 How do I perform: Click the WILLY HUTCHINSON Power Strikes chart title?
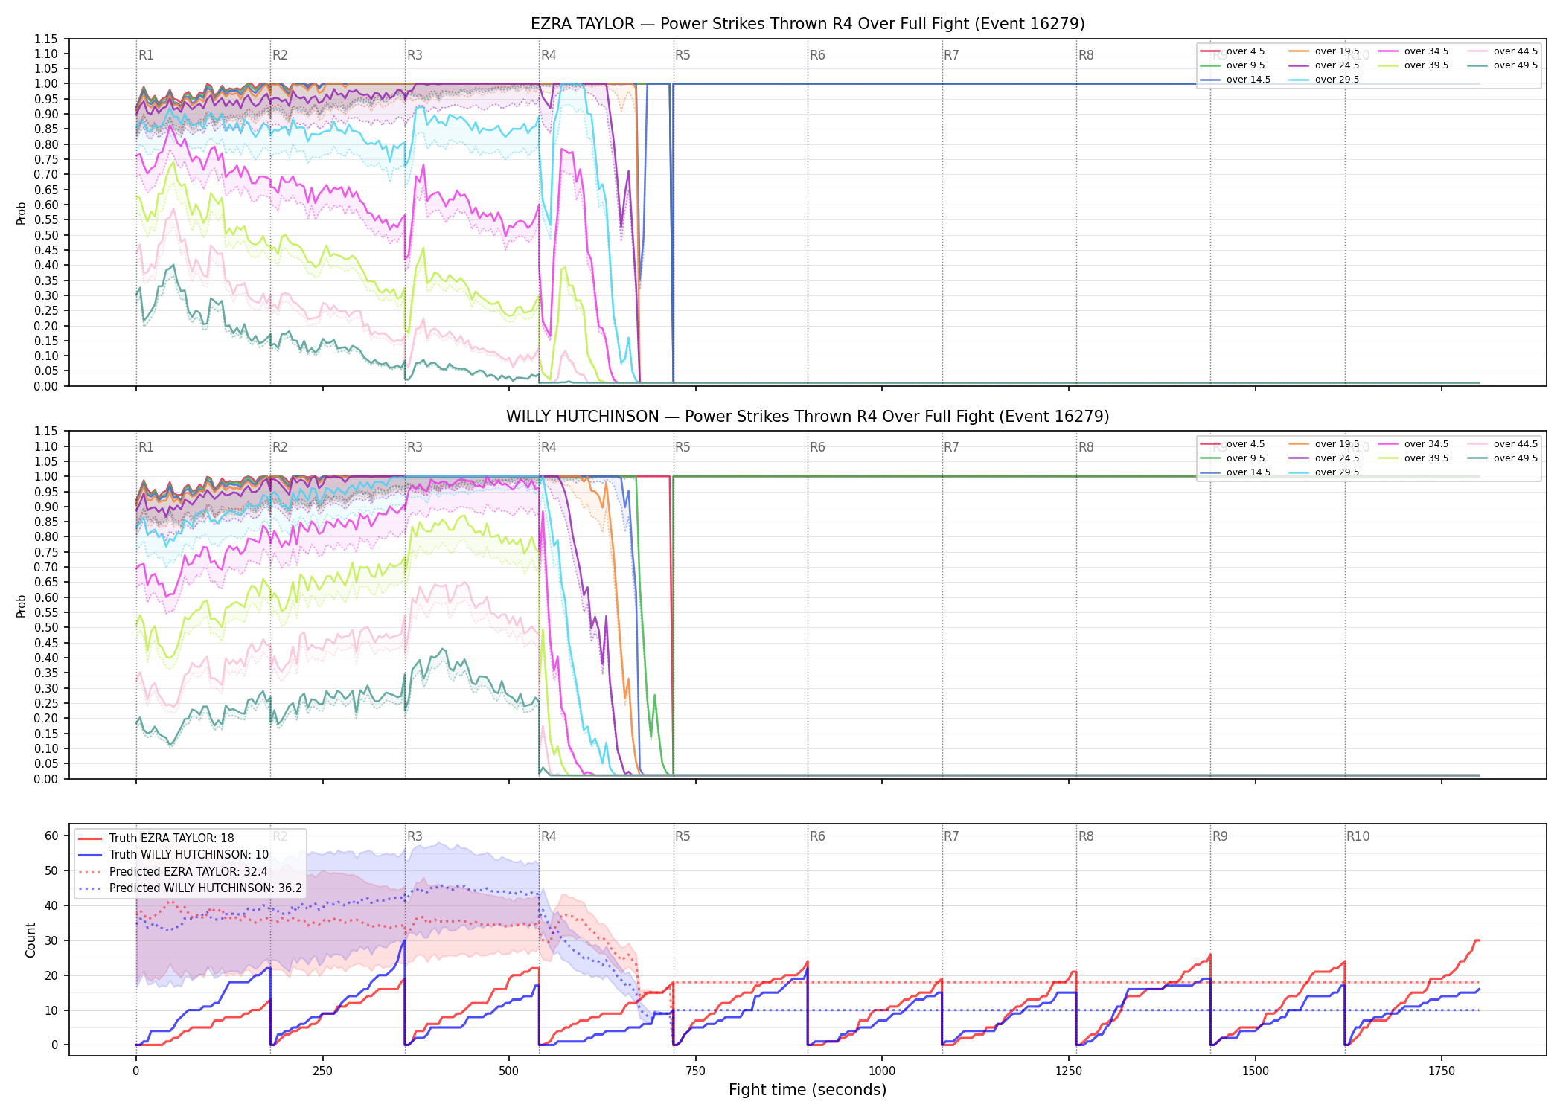[x=808, y=417]
